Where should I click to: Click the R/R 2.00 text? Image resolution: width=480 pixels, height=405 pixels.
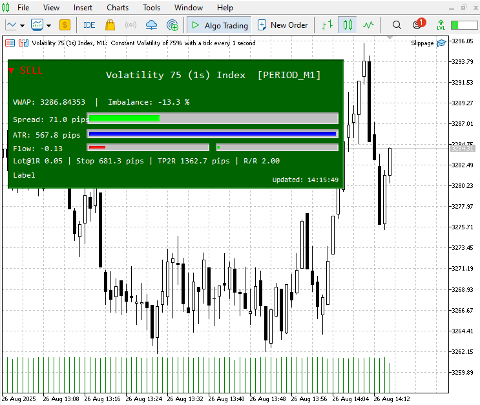click(x=262, y=161)
